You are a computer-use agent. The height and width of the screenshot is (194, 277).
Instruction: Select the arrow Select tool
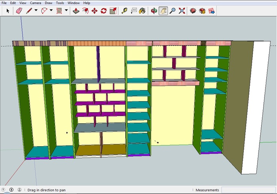8,11
